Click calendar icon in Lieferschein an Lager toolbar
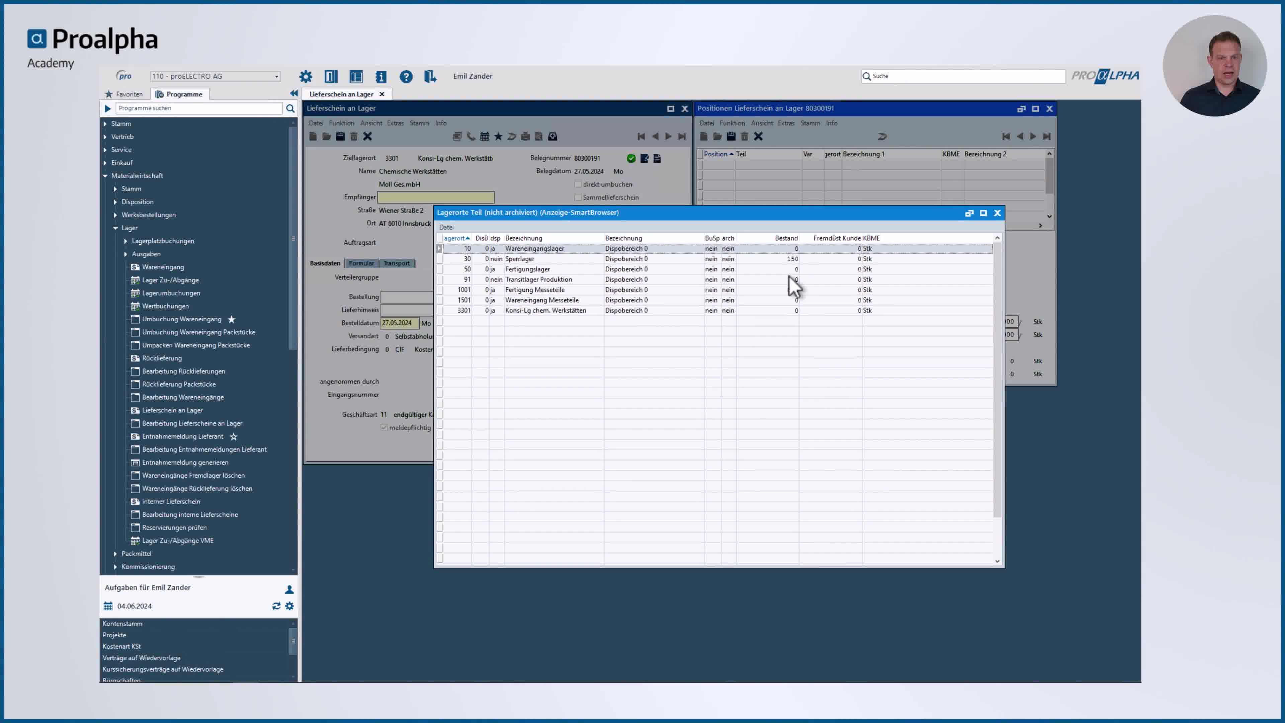 484,136
